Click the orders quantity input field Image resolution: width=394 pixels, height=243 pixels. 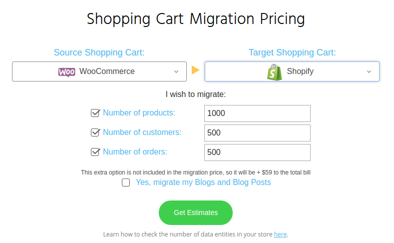click(x=257, y=152)
